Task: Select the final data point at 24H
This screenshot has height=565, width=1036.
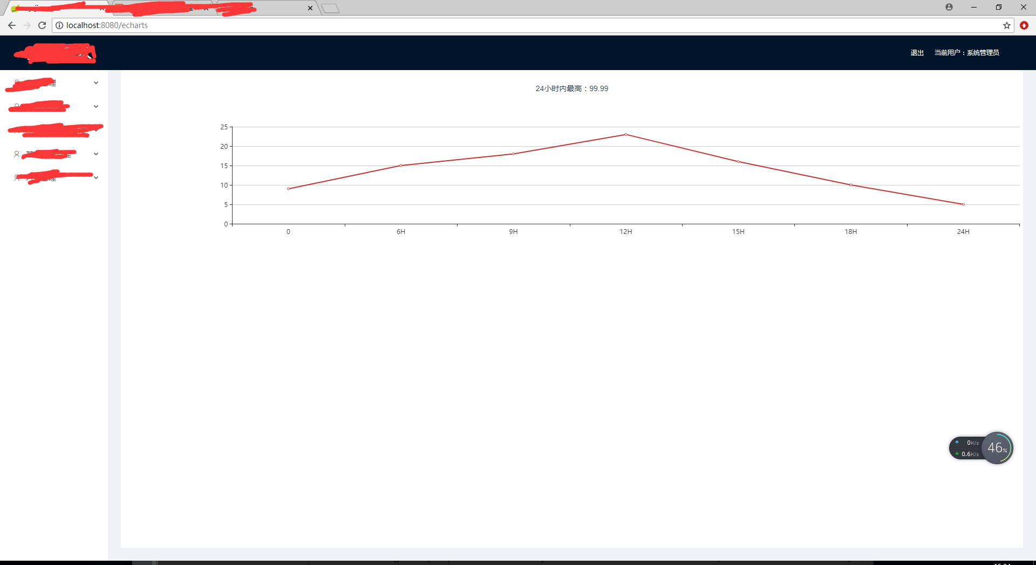Action: tap(963, 204)
